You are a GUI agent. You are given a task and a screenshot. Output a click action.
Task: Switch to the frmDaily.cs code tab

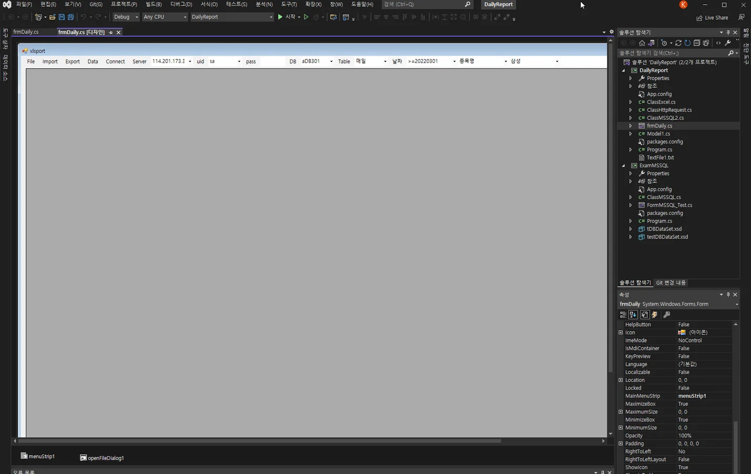[26, 32]
